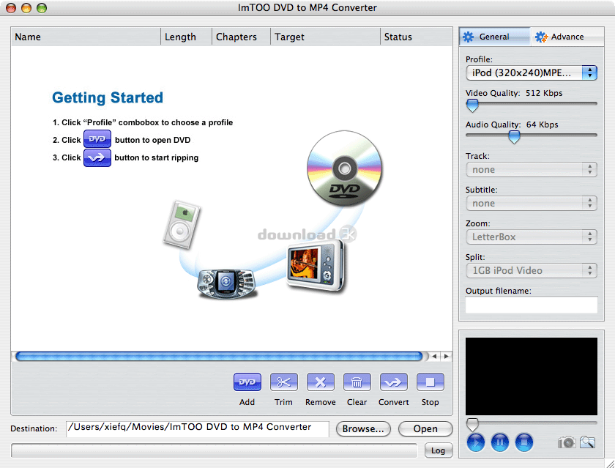This screenshot has width=615, height=468.
Task: Select the General tab
Action: [494, 37]
